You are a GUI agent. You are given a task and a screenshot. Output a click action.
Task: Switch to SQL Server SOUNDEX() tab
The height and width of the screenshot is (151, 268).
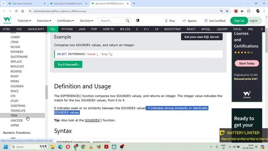[68, 3]
